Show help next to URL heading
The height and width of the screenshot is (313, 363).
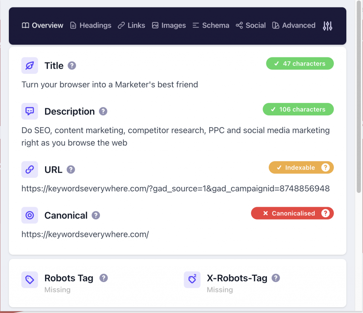(x=71, y=170)
